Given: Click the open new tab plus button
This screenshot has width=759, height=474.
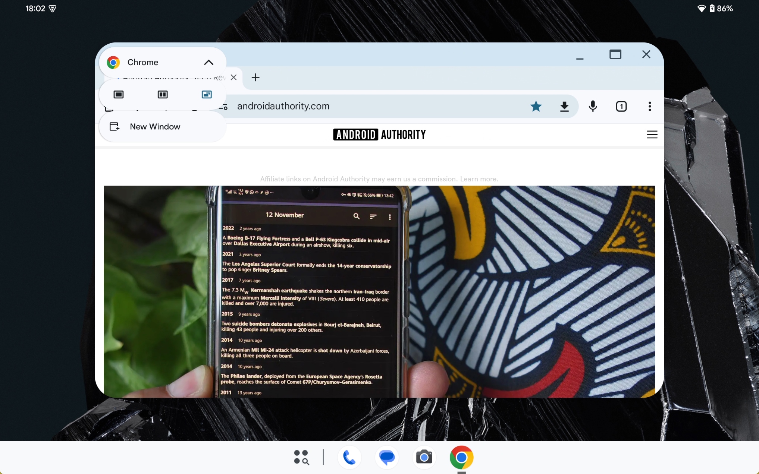Looking at the screenshot, I should [255, 77].
